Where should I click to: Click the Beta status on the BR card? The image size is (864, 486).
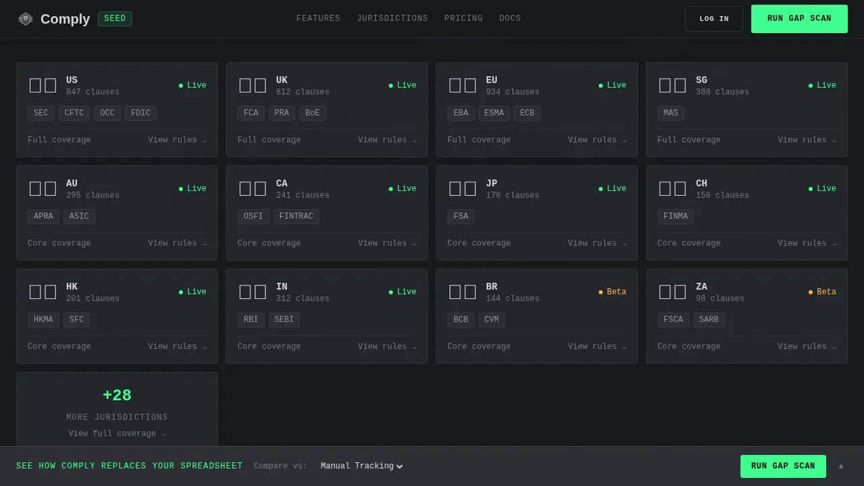pyautogui.click(x=612, y=292)
